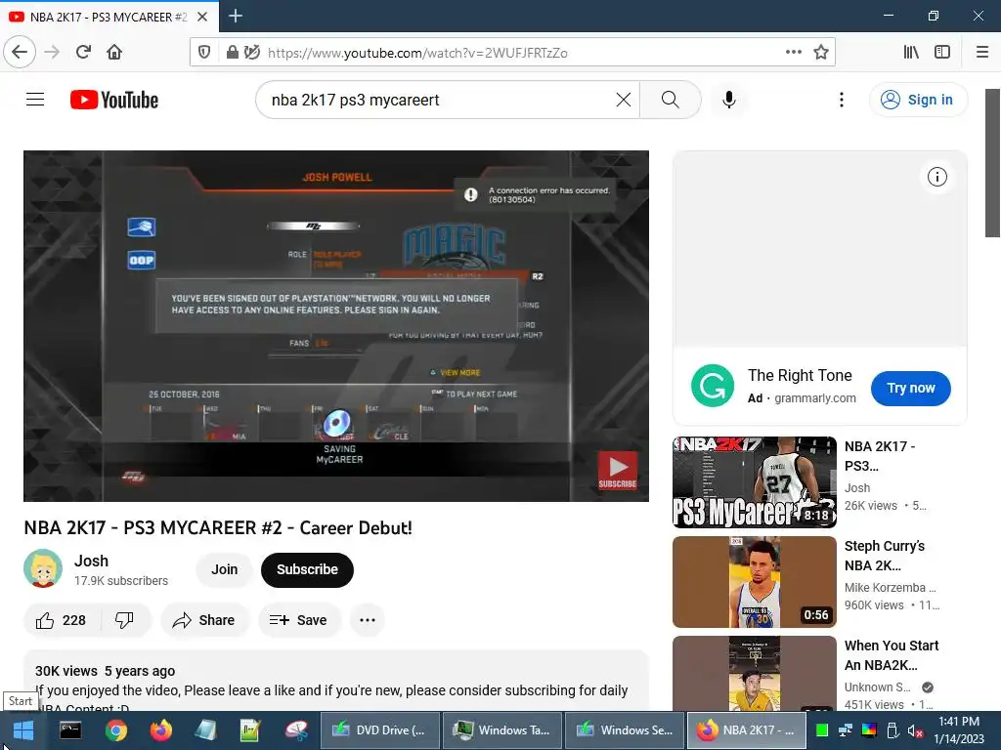This screenshot has height=750, width=1001.
Task: Toggle the Firefox sidebar icon
Action: click(x=942, y=53)
